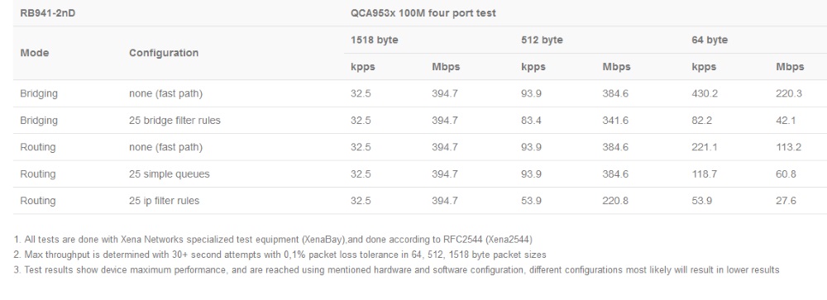Click the 118.7 kpps value
This screenshot has height=300, width=827.
704,174
